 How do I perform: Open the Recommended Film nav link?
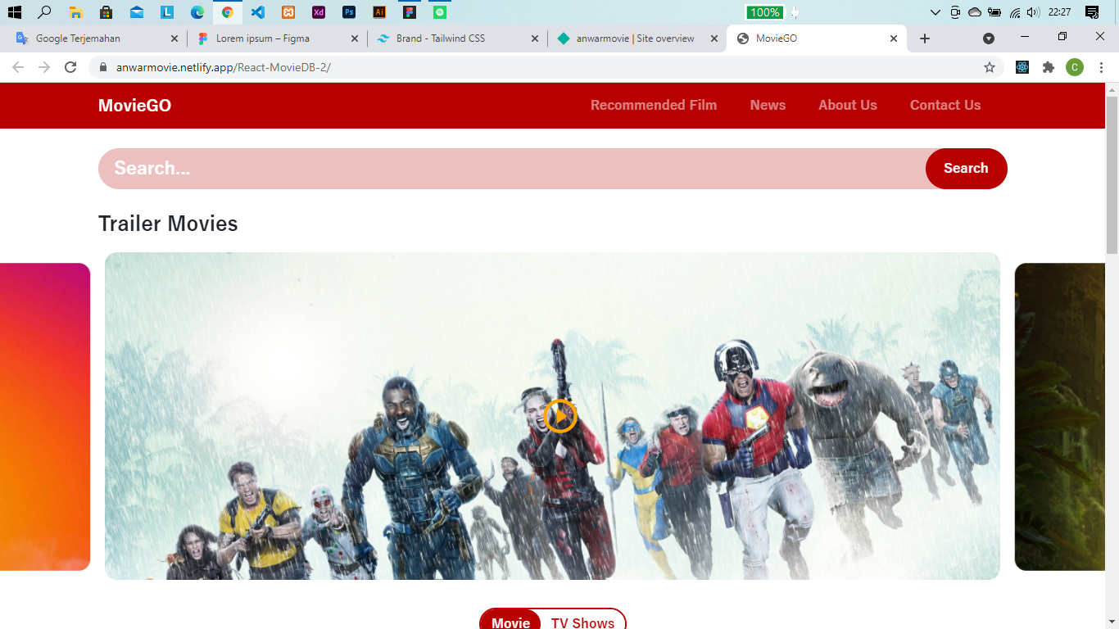click(653, 105)
